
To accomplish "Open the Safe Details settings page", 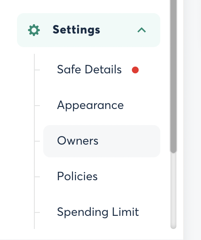I will (89, 70).
